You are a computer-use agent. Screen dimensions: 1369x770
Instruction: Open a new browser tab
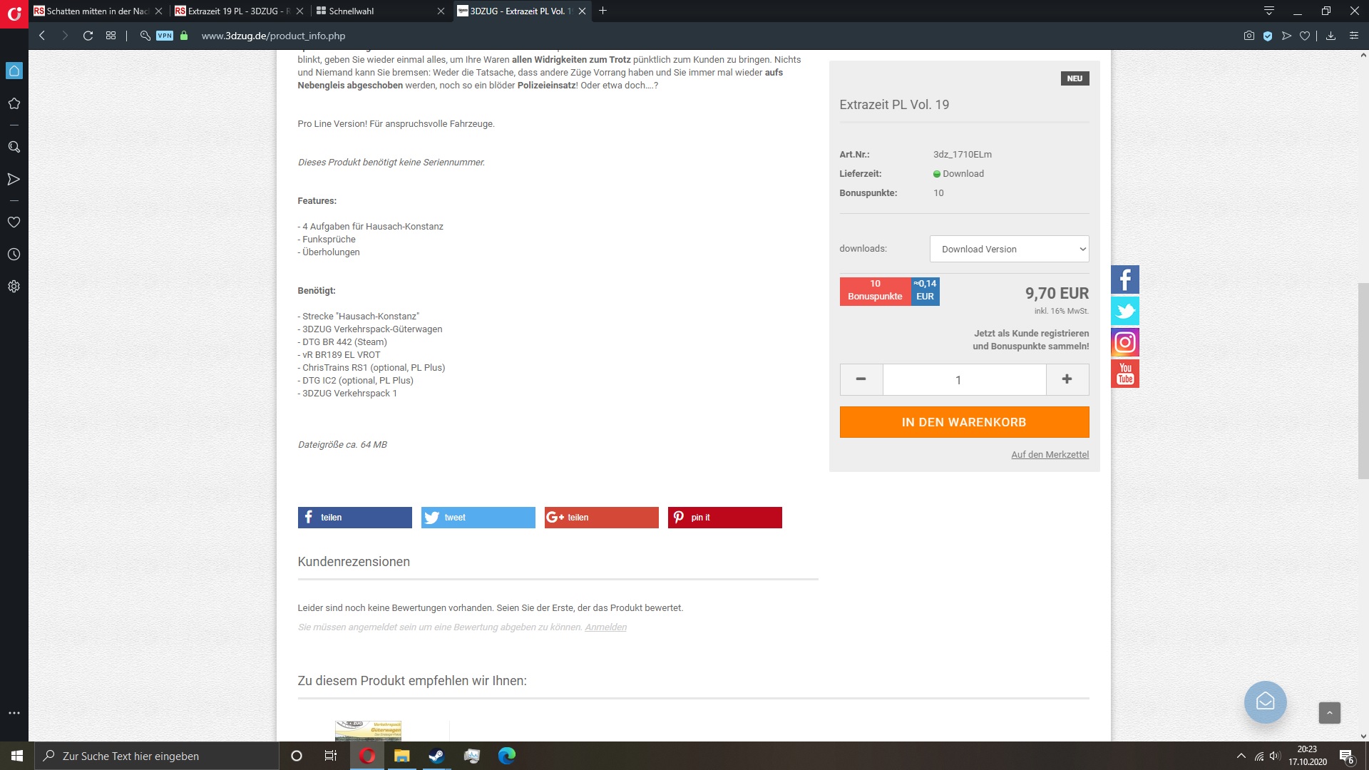pos(603,11)
